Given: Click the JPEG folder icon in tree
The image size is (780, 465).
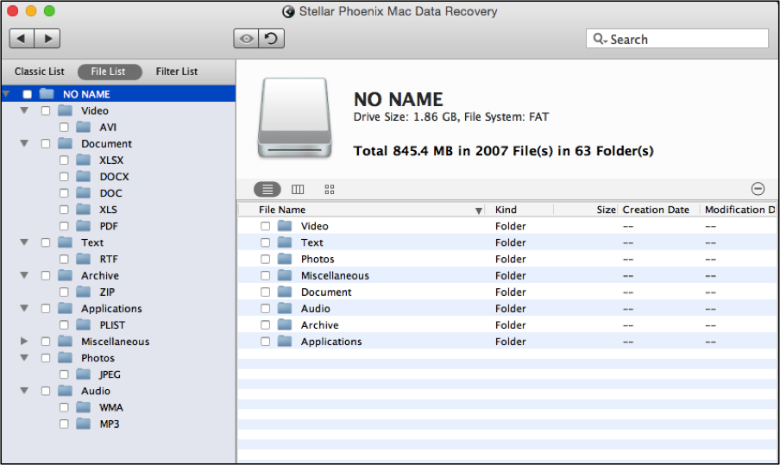Looking at the screenshot, I should 83,374.
